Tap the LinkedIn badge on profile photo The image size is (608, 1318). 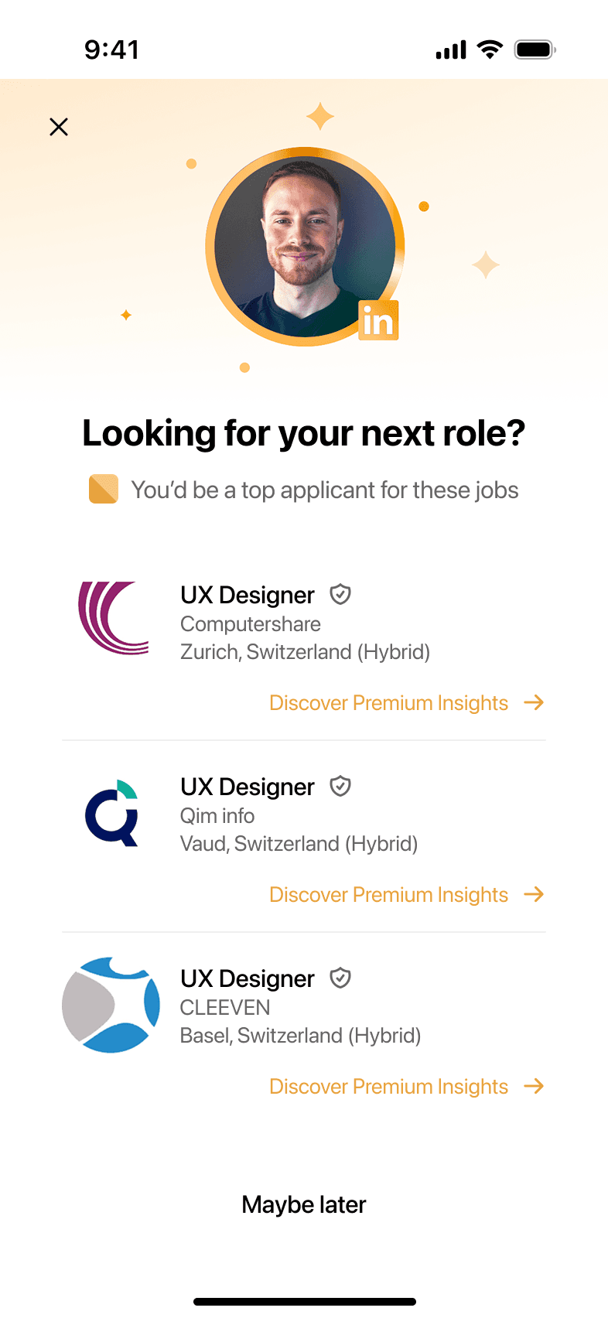378,320
